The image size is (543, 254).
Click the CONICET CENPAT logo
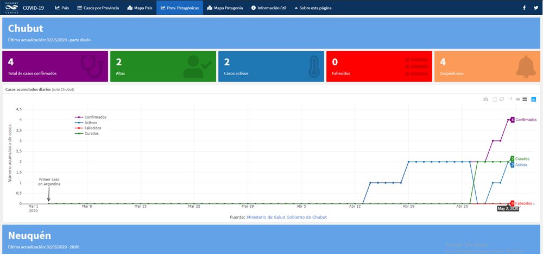[10, 8]
